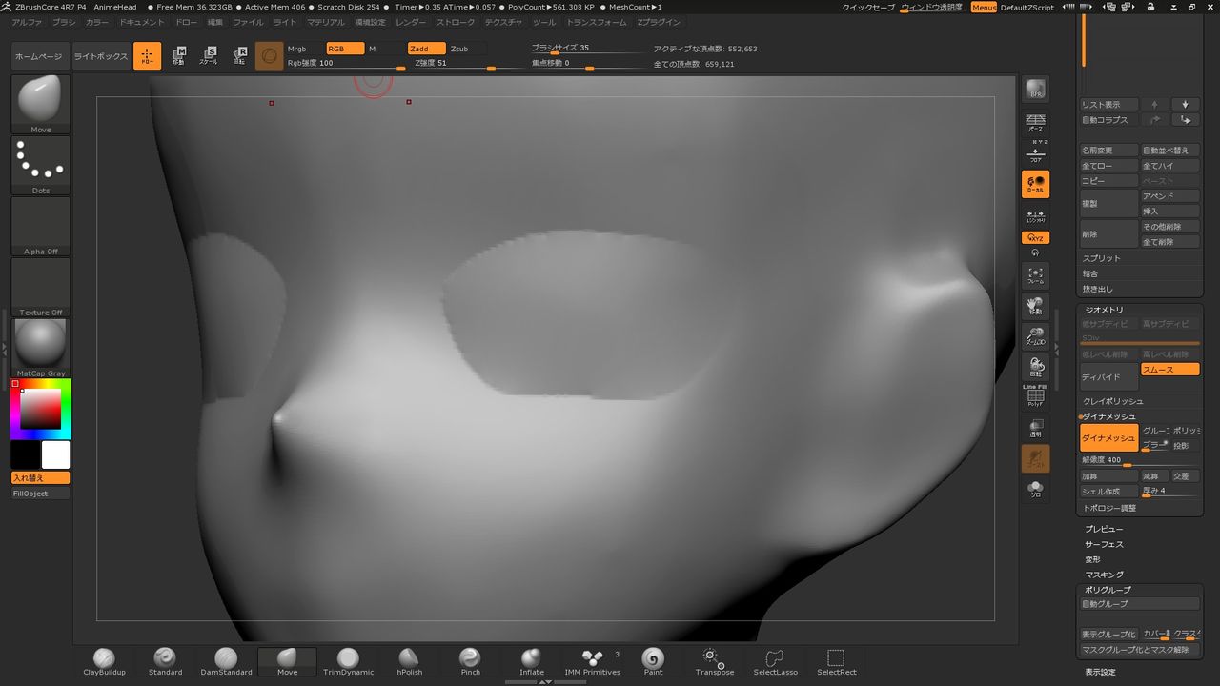Select the Pinch brush

point(470,657)
